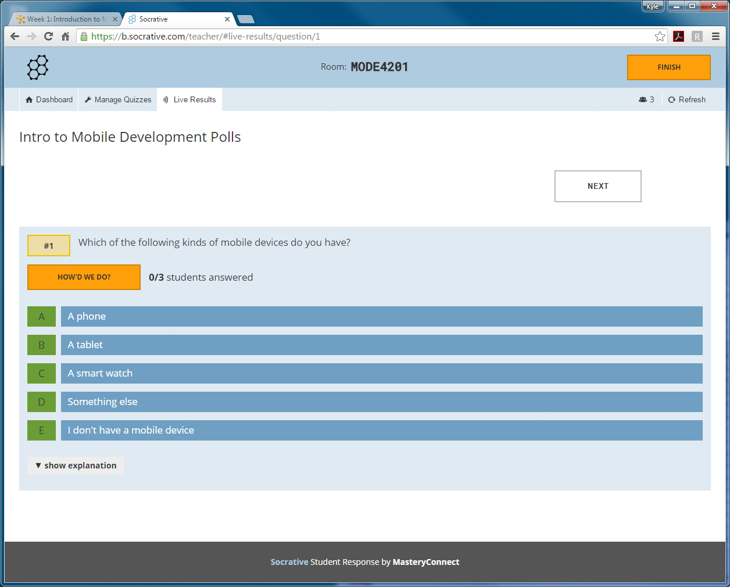Open the Adobe PDF extension icon
The width and height of the screenshot is (730, 587).
(678, 37)
